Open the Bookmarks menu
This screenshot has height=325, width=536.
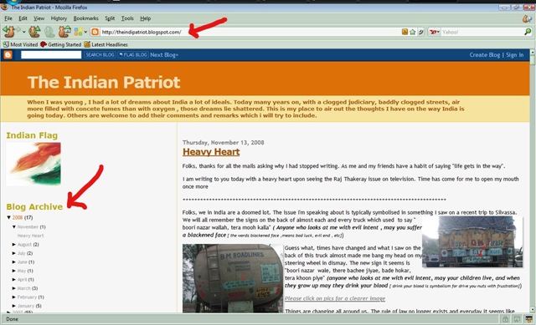(85, 18)
